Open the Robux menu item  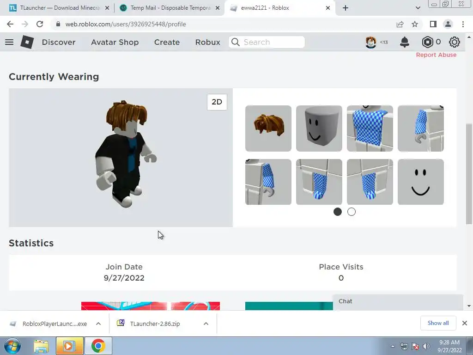point(208,42)
